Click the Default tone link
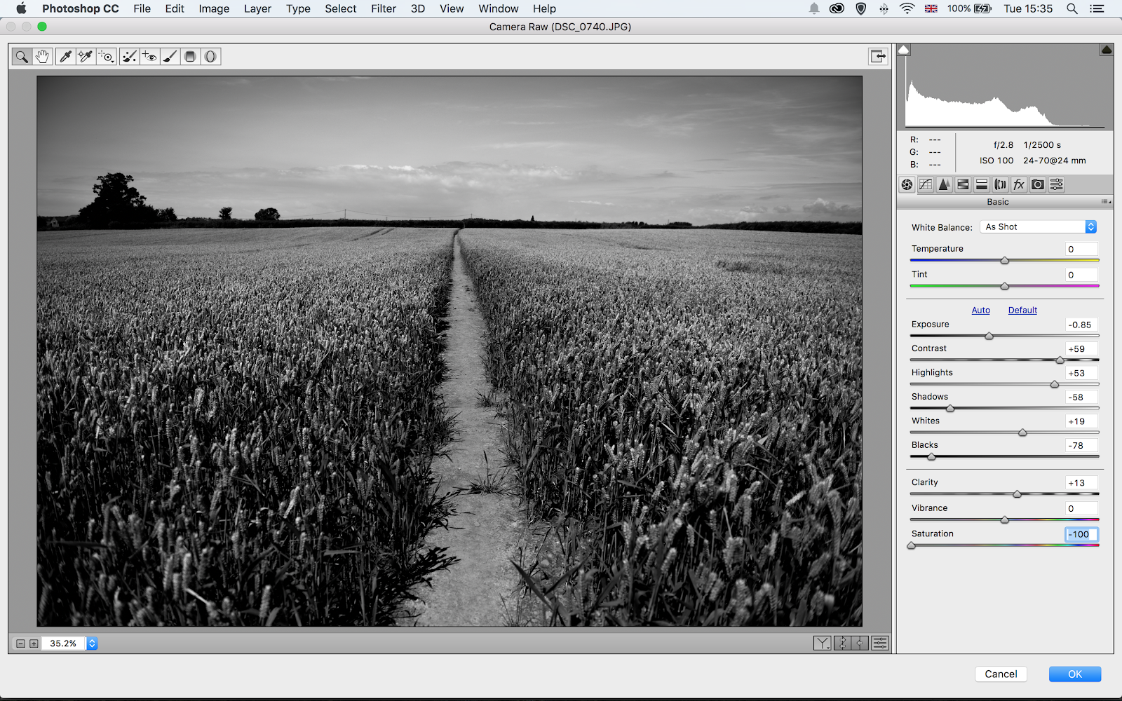1122x701 pixels. click(1022, 311)
